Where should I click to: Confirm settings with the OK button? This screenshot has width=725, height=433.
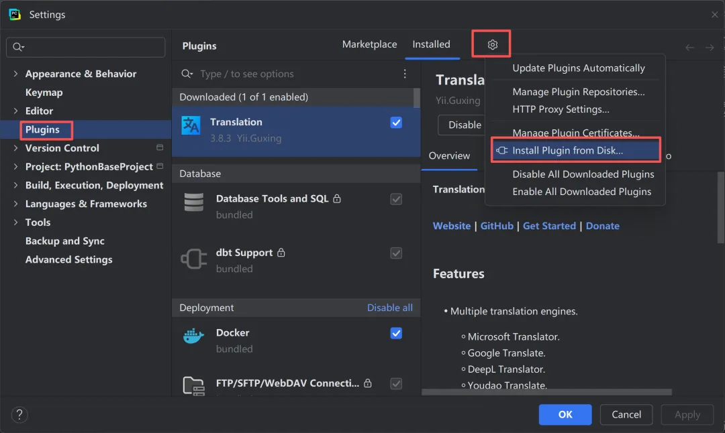tap(565, 414)
